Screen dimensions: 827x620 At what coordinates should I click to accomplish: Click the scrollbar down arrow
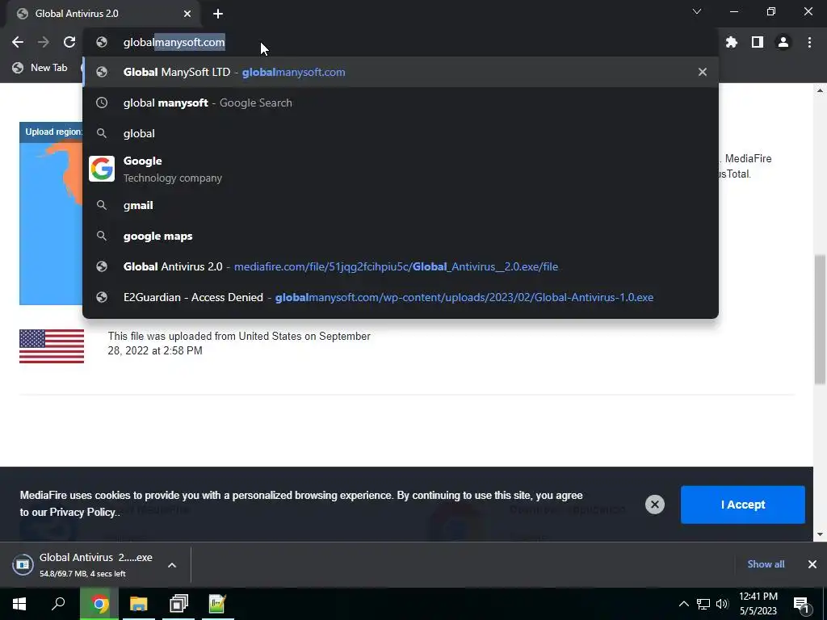pyautogui.click(x=820, y=534)
